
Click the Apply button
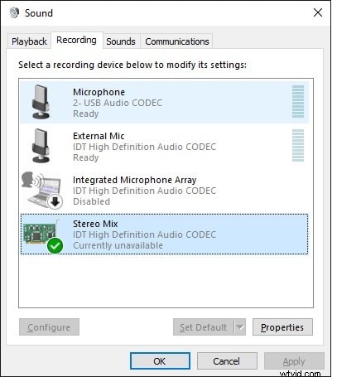(294, 361)
